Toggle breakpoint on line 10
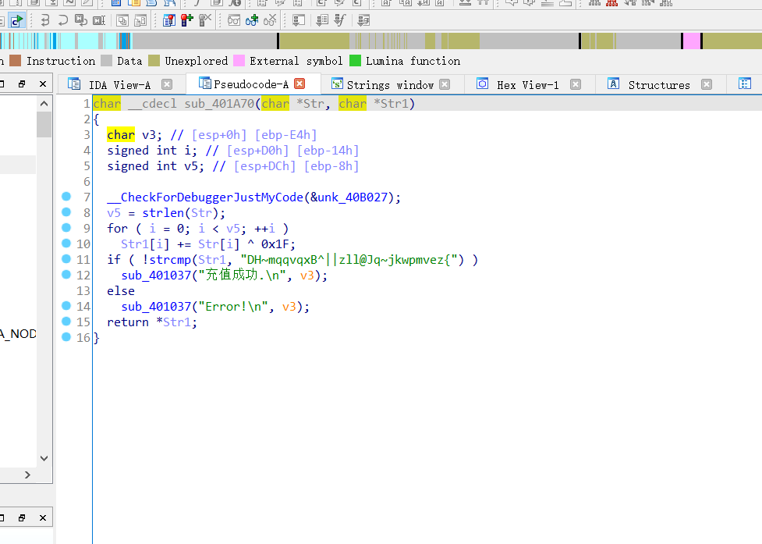Image resolution: width=762 pixels, height=544 pixels. pos(66,243)
